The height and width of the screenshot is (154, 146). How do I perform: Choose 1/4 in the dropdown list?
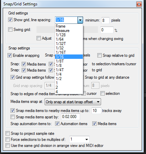pyautogui.click(x=69, y=74)
